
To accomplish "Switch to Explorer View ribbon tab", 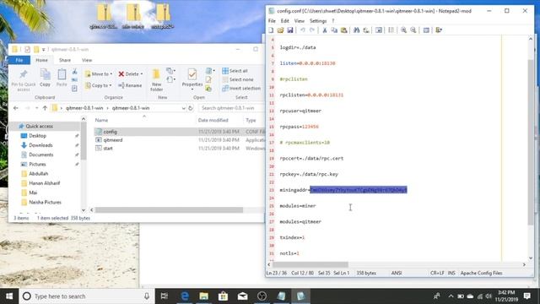I will point(87,60).
